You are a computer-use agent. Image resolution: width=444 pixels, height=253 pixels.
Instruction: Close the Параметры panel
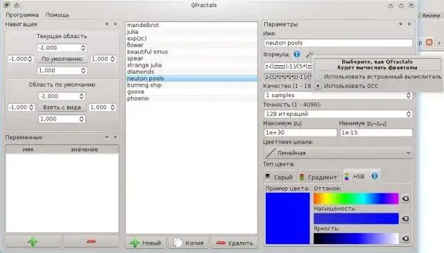[409, 24]
